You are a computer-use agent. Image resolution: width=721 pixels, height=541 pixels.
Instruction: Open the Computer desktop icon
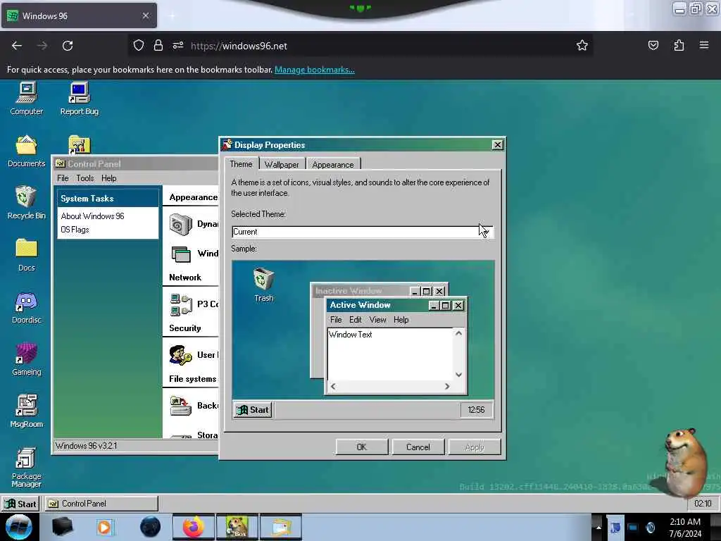point(26,97)
